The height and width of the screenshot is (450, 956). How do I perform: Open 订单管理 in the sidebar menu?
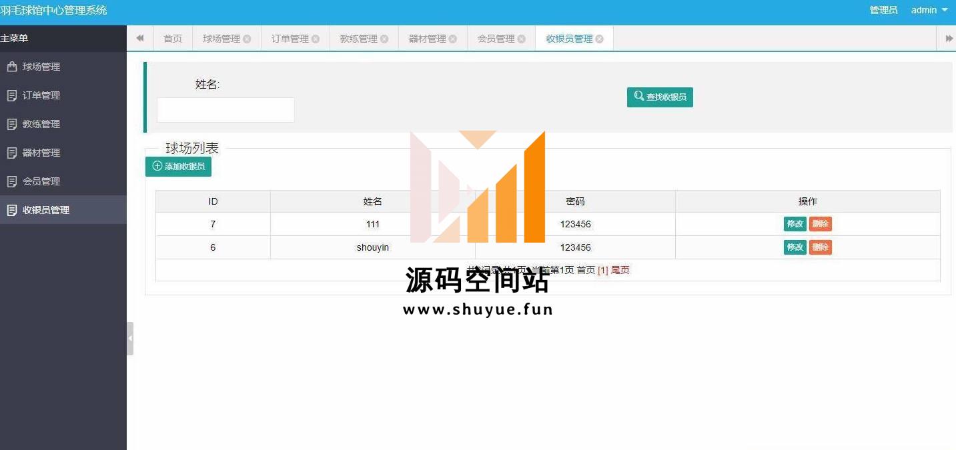(x=63, y=95)
